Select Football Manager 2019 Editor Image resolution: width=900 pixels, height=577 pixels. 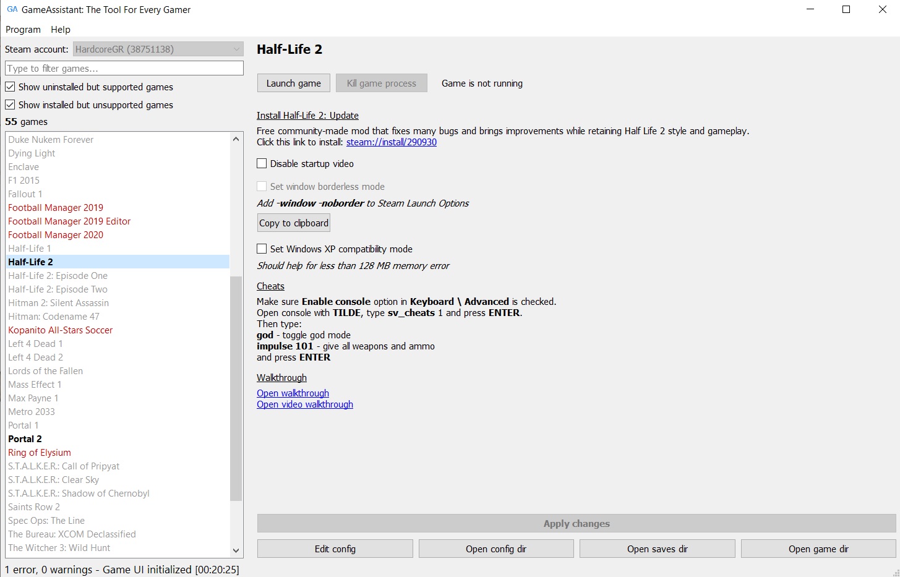(x=118, y=221)
